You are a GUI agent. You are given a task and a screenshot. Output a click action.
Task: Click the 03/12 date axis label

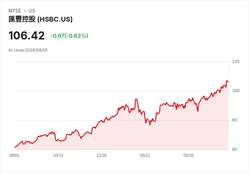coord(145,155)
